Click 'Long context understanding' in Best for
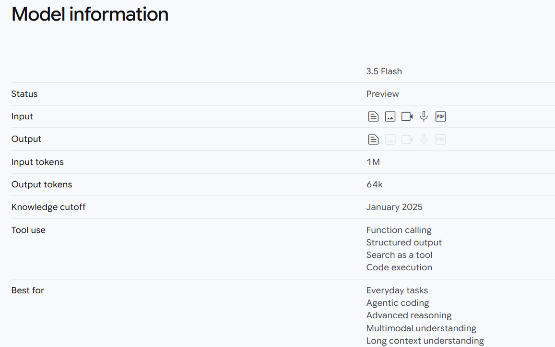The height and width of the screenshot is (347, 555). point(425,341)
